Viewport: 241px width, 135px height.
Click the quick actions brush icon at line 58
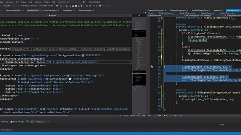(x=152, y=66)
